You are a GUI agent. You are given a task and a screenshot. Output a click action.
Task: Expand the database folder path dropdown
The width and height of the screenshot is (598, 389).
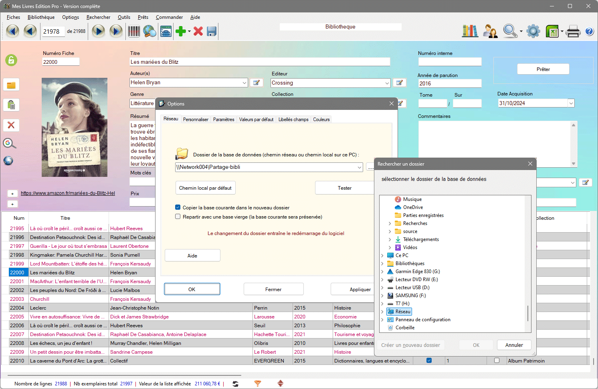(x=360, y=167)
